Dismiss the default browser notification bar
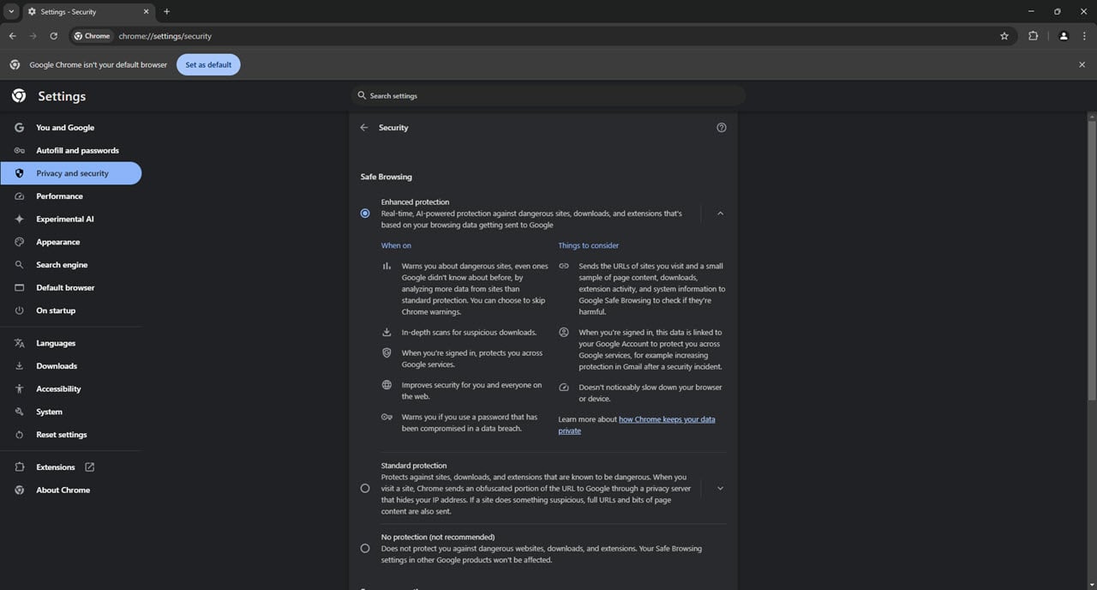Image resolution: width=1097 pixels, height=590 pixels. (x=1082, y=64)
